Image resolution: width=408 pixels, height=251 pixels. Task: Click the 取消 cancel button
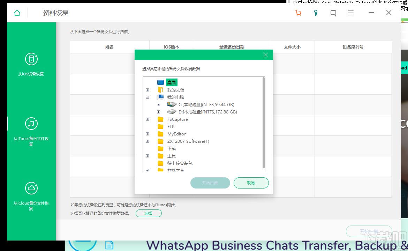pyautogui.click(x=251, y=183)
